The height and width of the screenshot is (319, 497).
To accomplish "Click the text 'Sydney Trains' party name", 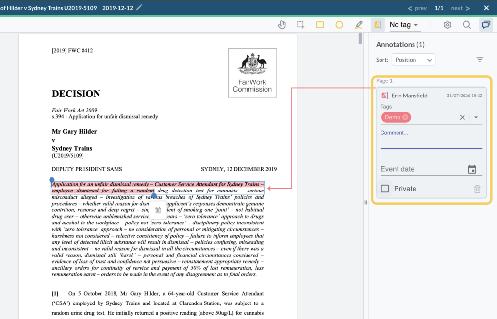I will coord(72,148).
